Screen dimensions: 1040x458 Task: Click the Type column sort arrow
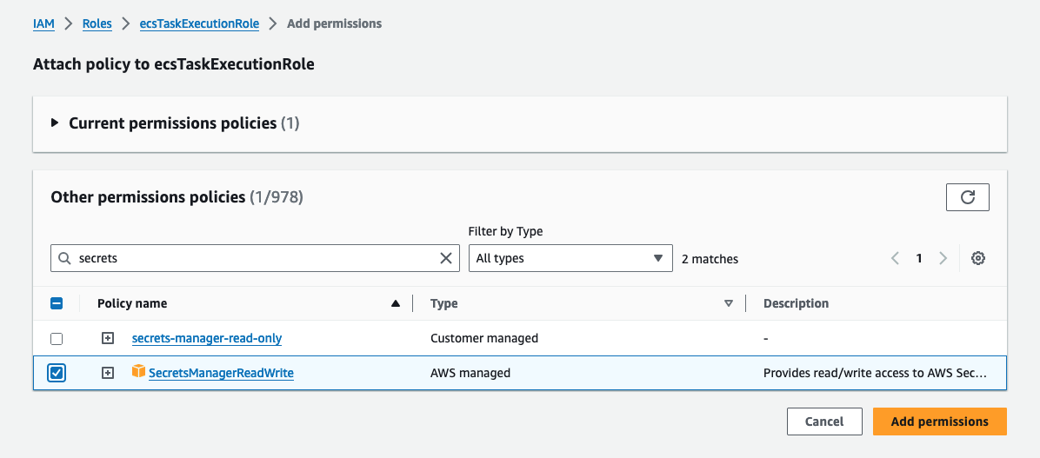click(729, 303)
